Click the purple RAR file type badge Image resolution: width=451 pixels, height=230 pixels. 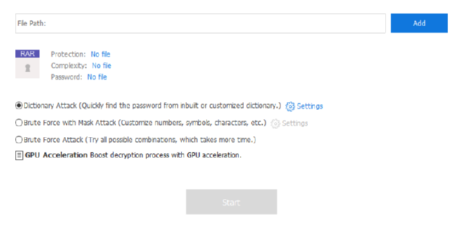coord(27,54)
